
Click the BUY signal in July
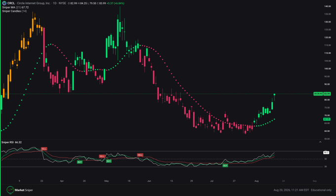pos(225,165)
